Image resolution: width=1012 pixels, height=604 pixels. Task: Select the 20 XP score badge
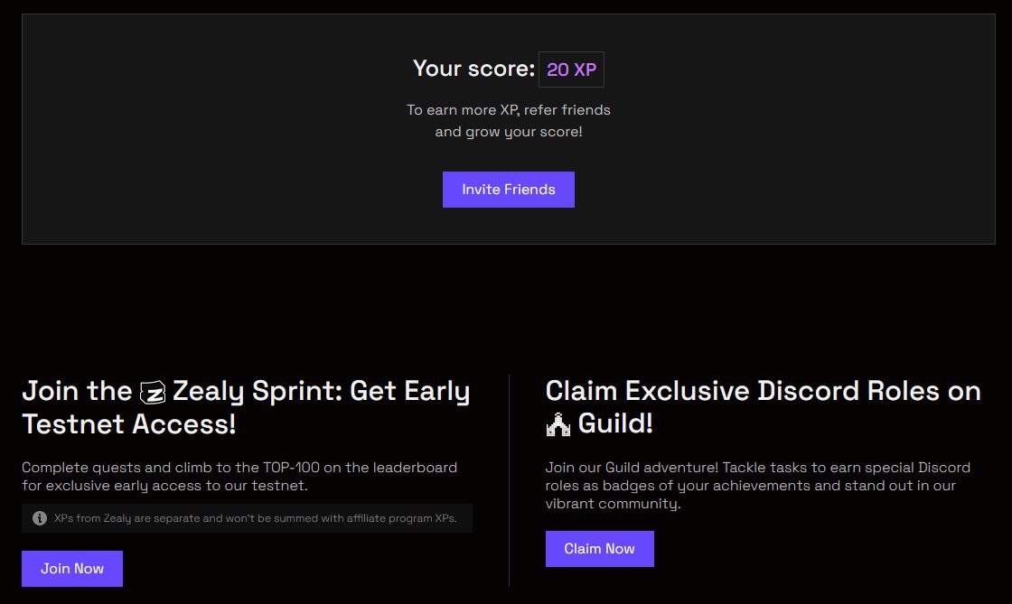coord(571,70)
